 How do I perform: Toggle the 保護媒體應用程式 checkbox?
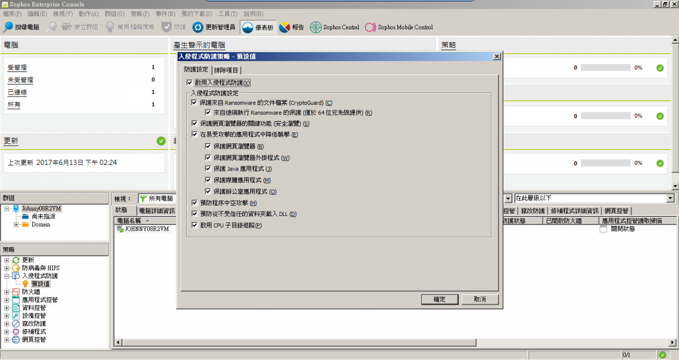pos(208,180)
